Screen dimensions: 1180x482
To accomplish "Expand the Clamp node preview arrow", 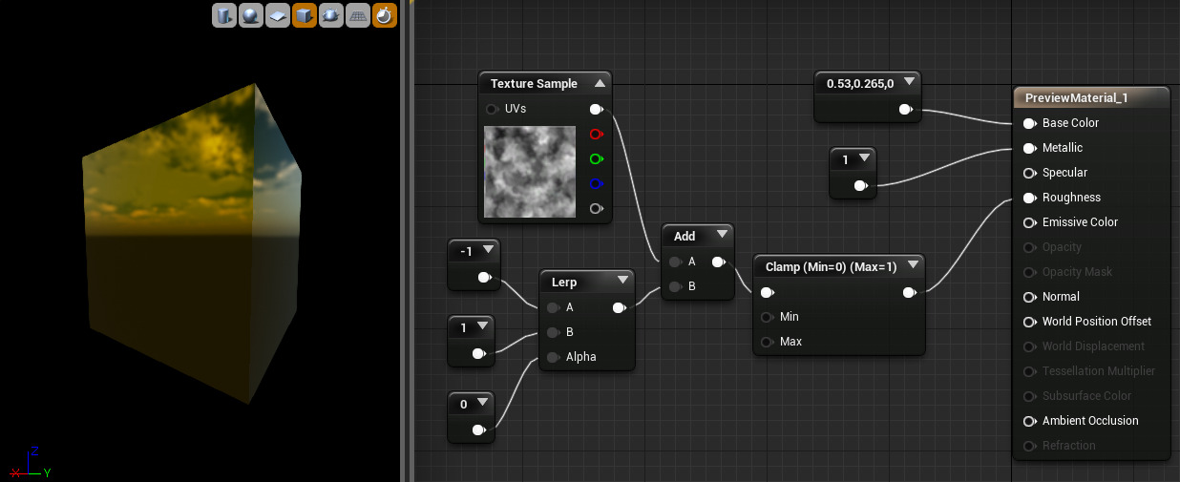I will pyautogui.click(x=913, y=265).
